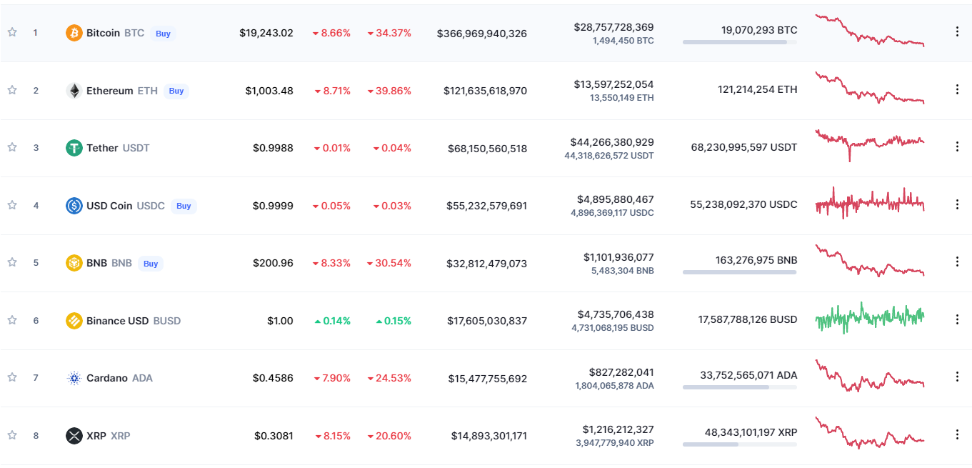This screenshot has width=972, height=468.
Task: Open the three-dot menu for USD Coin
Action: [957, 204]
